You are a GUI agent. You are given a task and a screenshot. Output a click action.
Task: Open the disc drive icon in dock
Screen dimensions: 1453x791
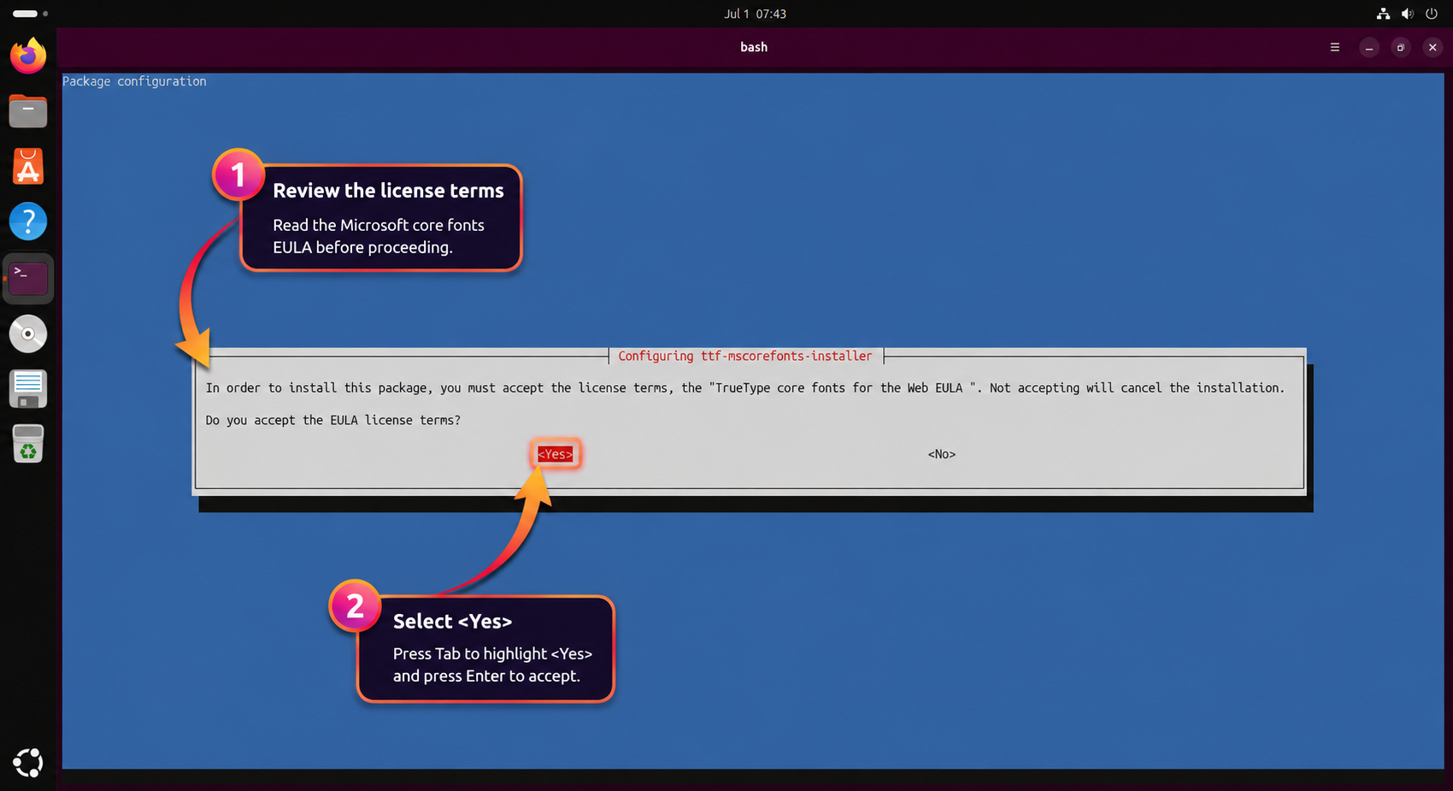(x=28, y=334)
